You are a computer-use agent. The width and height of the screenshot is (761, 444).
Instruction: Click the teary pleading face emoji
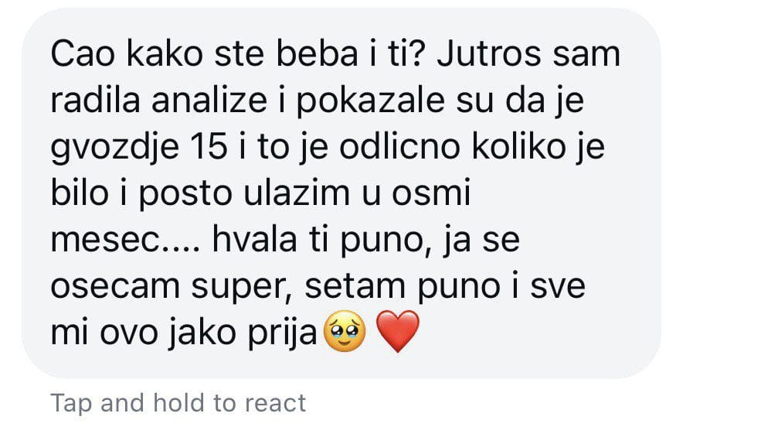click(344, 331)
